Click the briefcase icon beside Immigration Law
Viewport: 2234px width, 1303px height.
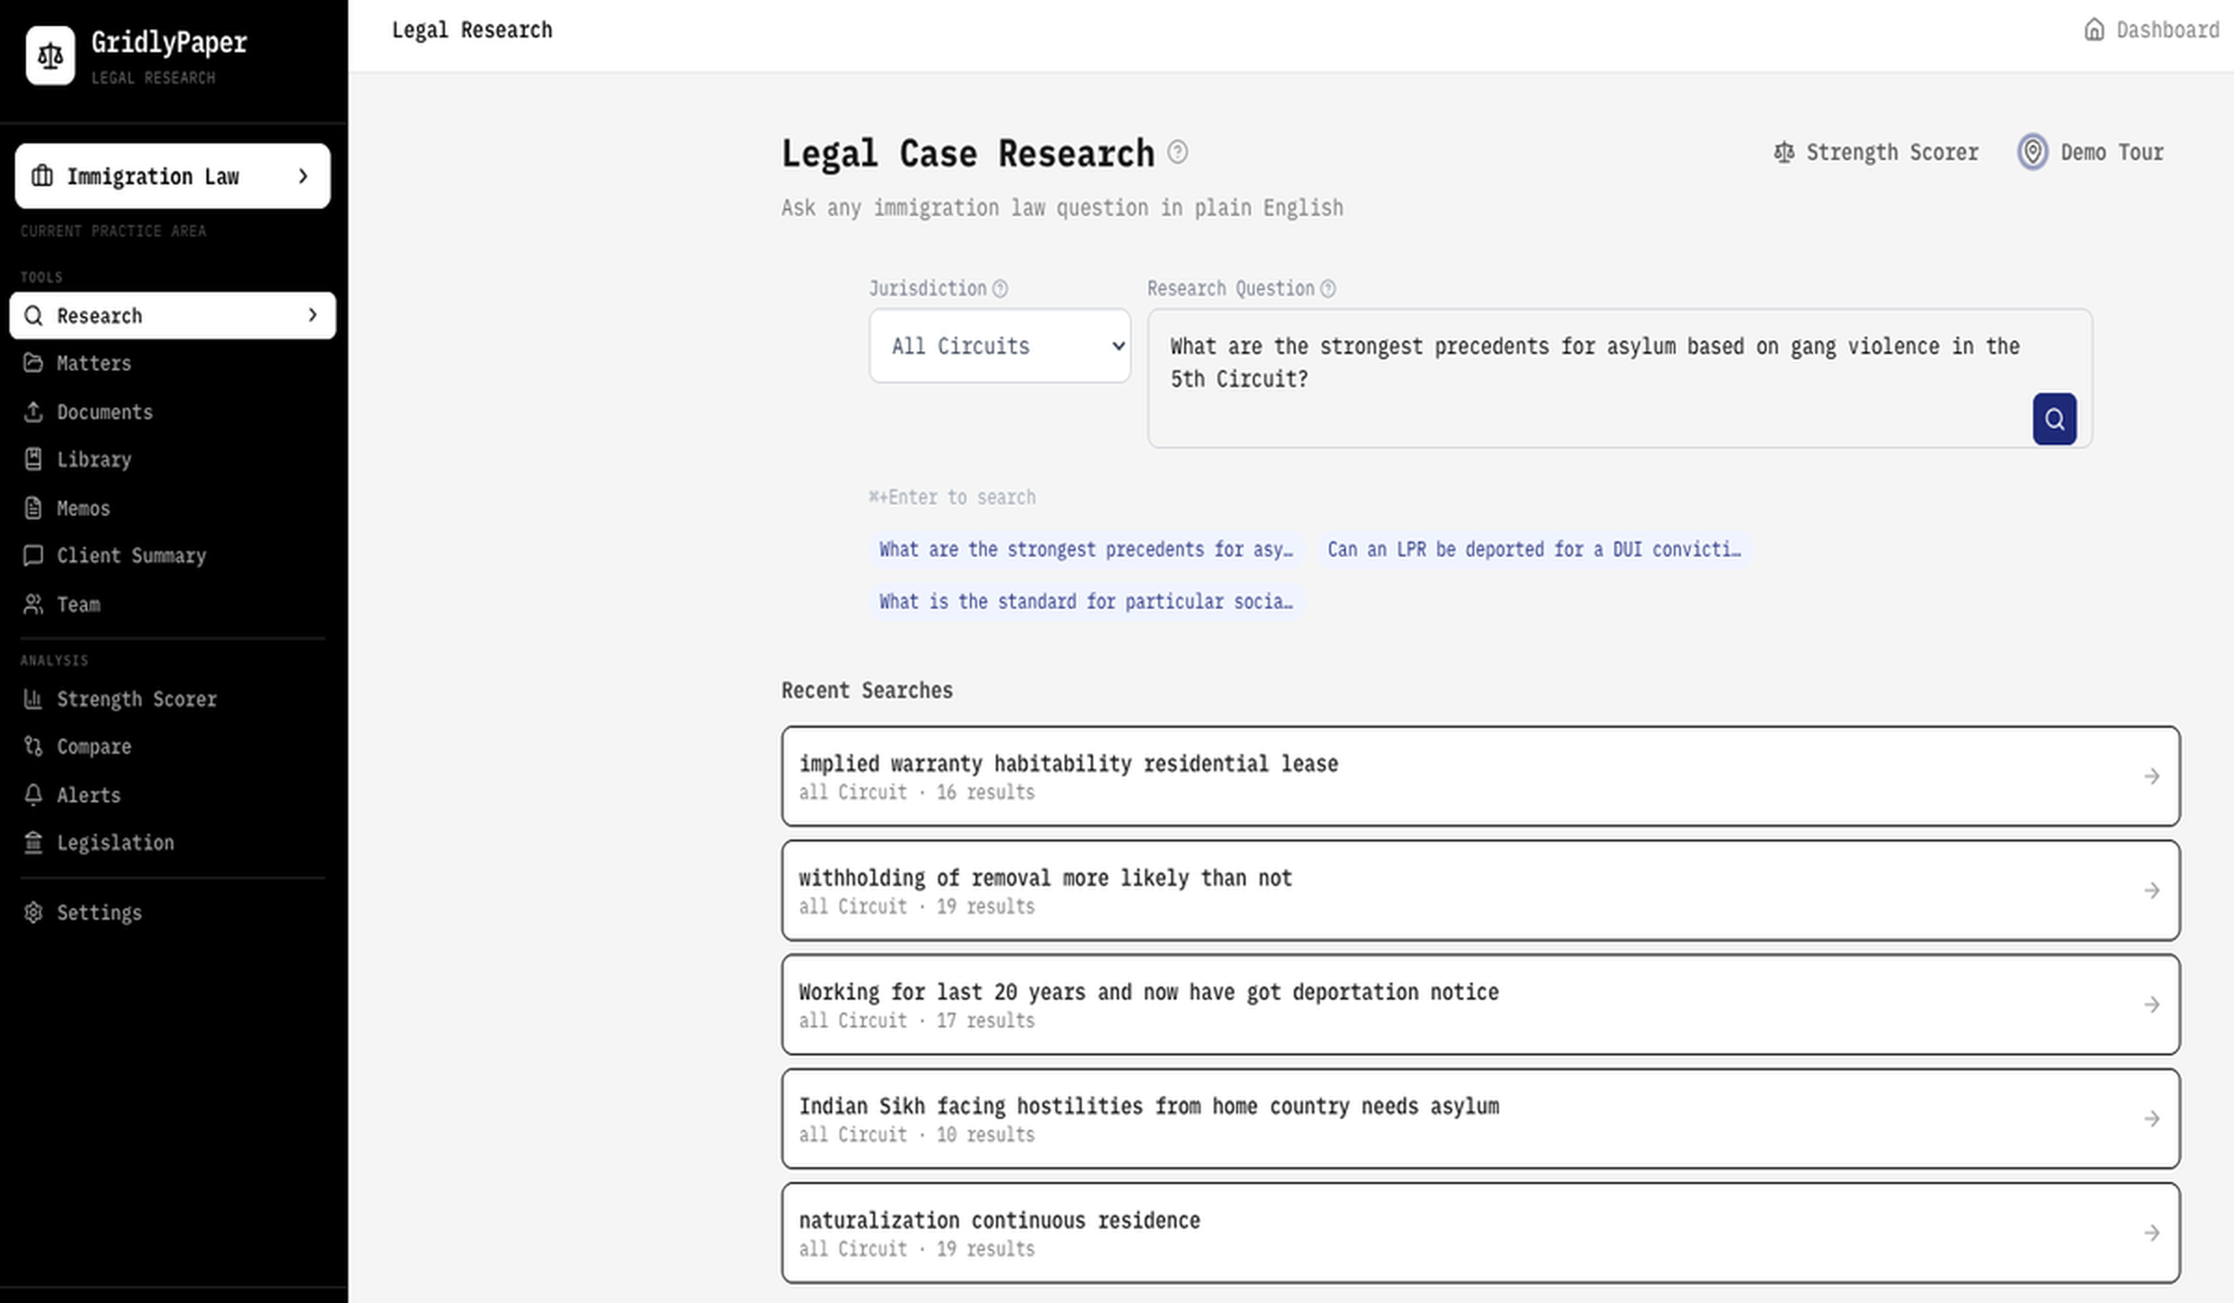click(42, 176)
